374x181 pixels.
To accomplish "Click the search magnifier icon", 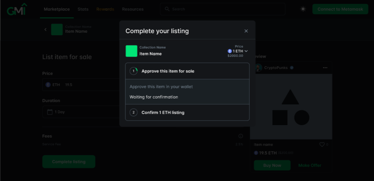I will coord(167,9).
